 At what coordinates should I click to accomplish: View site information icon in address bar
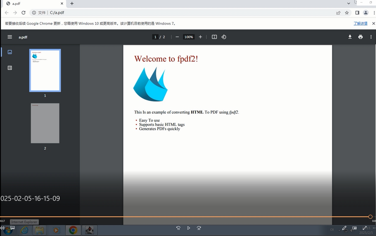34,13
